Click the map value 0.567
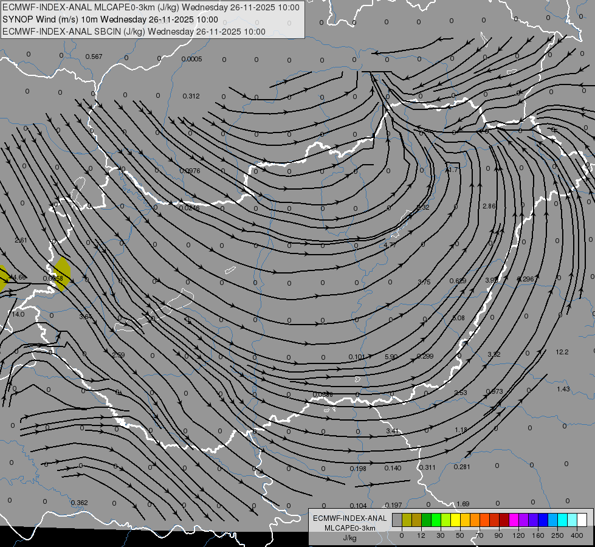The image size is (595, 547). click(x=94, y=57)
